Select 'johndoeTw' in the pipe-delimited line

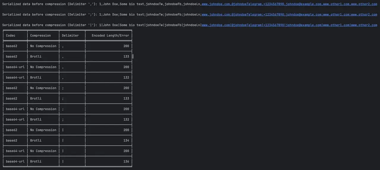pos(154,25)
